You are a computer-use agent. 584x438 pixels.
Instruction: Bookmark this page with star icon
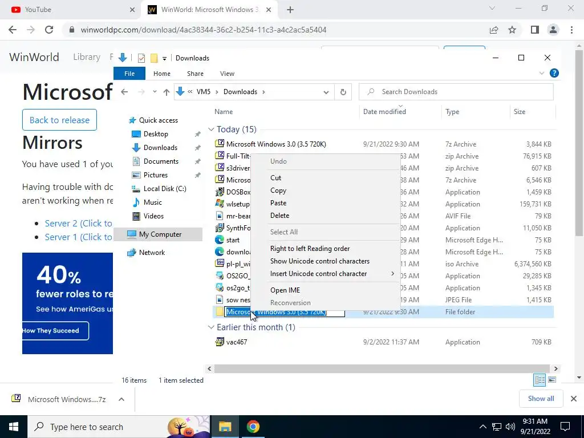512,30
